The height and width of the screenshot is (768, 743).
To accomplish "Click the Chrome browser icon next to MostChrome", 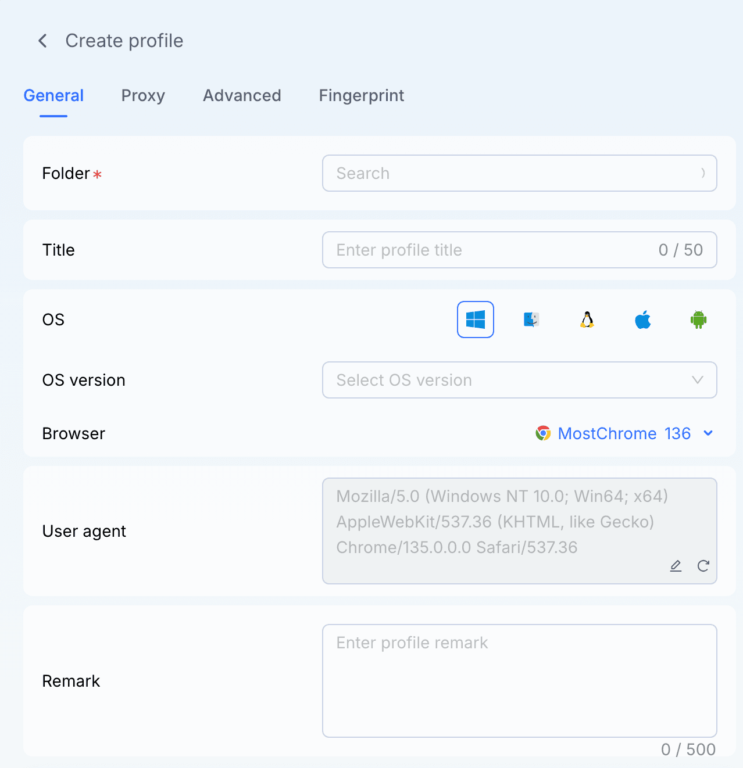I will (543, 433).
